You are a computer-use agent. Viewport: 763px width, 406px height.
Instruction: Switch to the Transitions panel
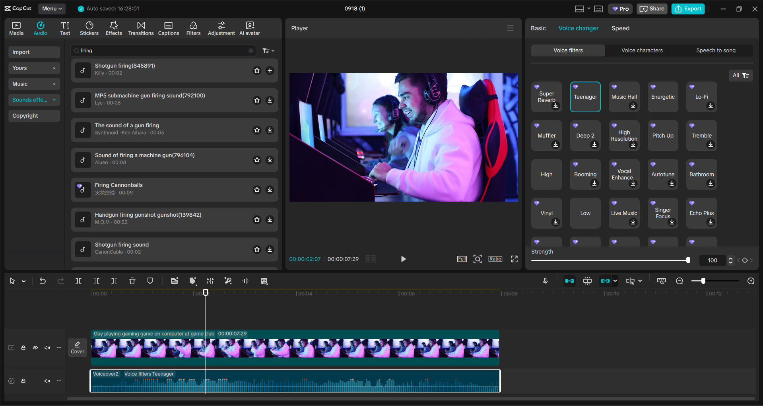click(x=141, y=28)
